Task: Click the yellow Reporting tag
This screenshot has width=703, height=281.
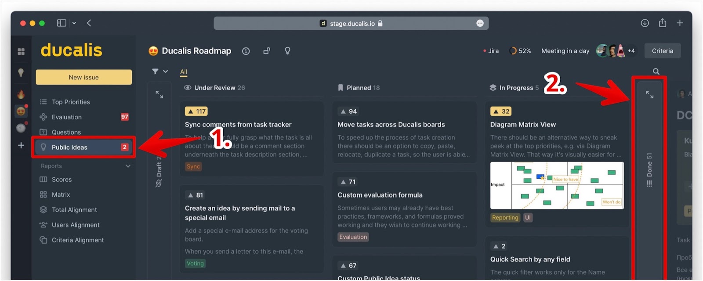Action: click(505, 218)
